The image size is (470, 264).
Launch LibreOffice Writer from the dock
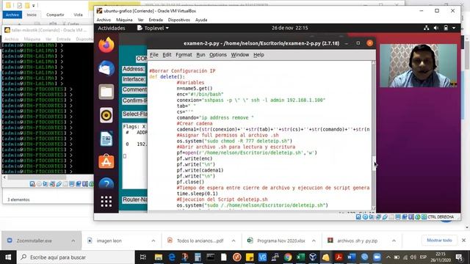coord(106,139)
